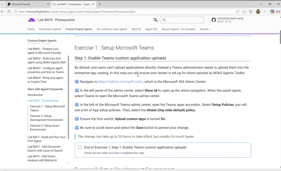Open the browser extensions icon
Viewport: 281px width, 171px height.
pyautogui.click(x=251, y=12)
